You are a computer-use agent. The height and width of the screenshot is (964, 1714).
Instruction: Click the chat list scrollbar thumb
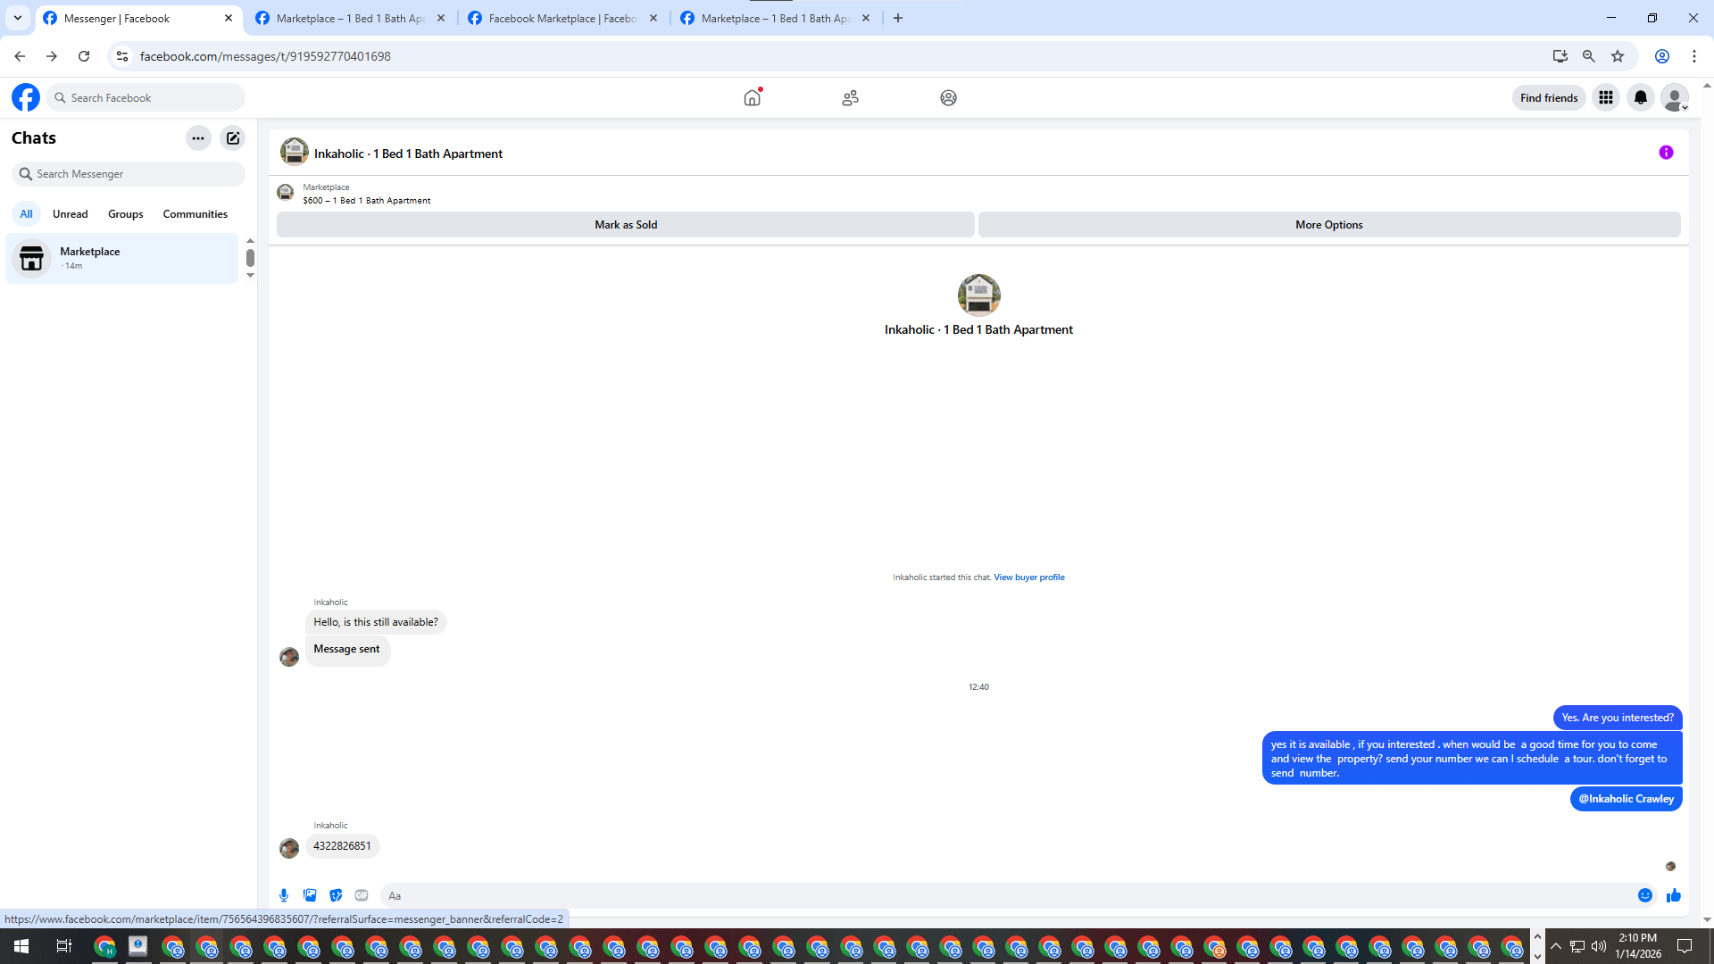(250, 258)
